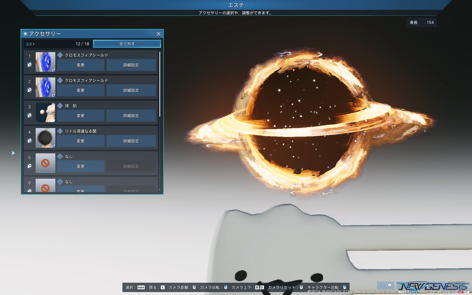Click the リトル深遠なる闇 item name
Viewport: 472px width, 295px height.
[81, 131]
